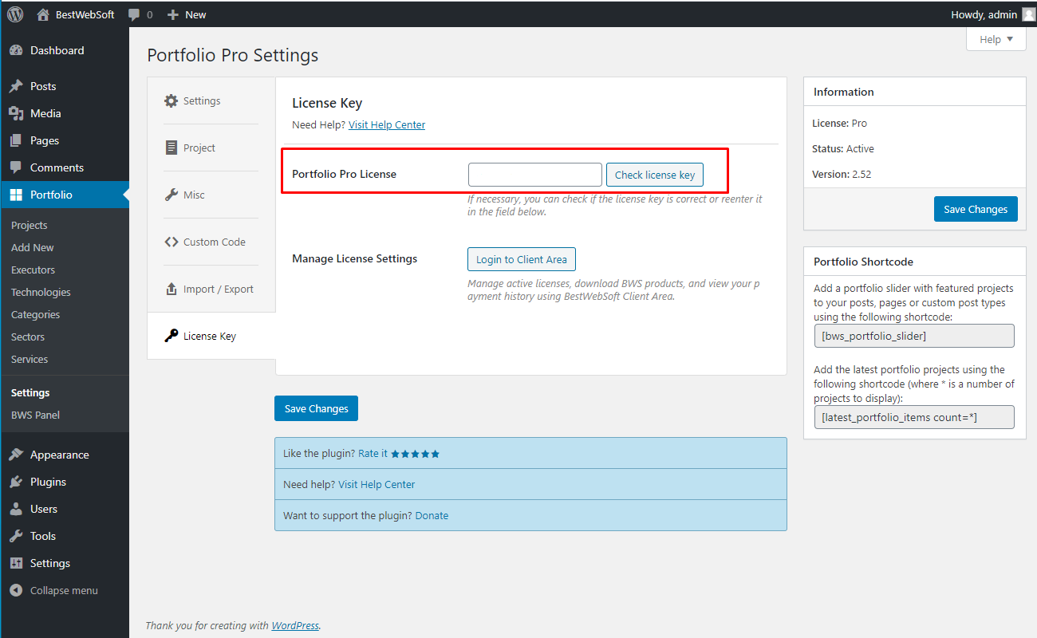Click the Comments speech bubble sidebar icon
Viewport: 1037px width, 638px height.
coord(16,167)
